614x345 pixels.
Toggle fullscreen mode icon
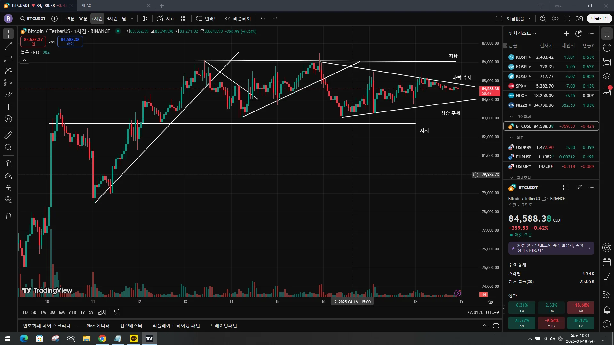[x=567, y=19]
